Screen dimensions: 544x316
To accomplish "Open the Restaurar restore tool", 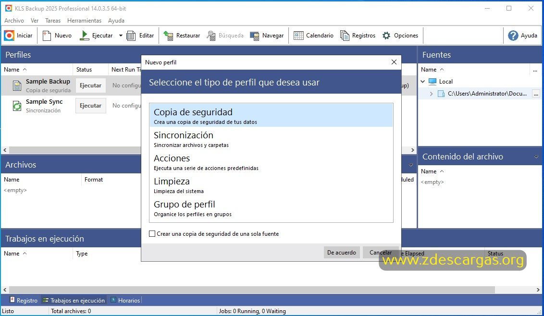I will point(168,36).
